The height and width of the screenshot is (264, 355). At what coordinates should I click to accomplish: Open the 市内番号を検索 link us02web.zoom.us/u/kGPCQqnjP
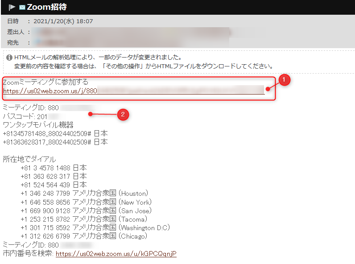coord(116,254)
